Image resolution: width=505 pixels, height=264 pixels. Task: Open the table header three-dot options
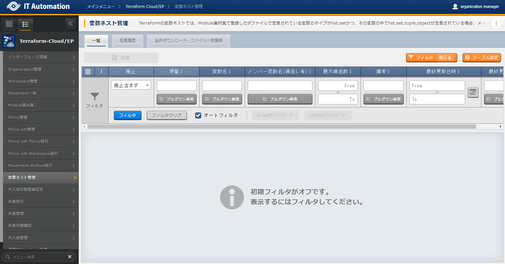click(101, 71)
